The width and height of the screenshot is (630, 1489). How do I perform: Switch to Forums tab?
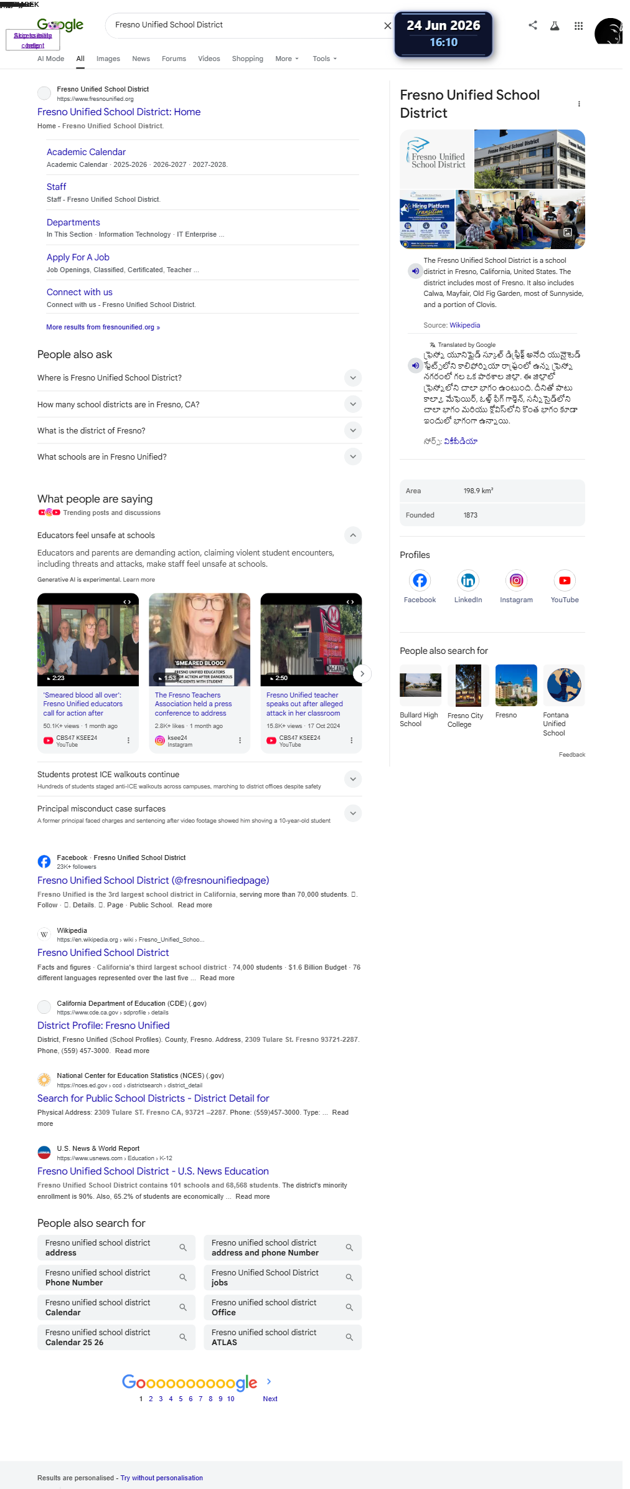tap(174, 59)
